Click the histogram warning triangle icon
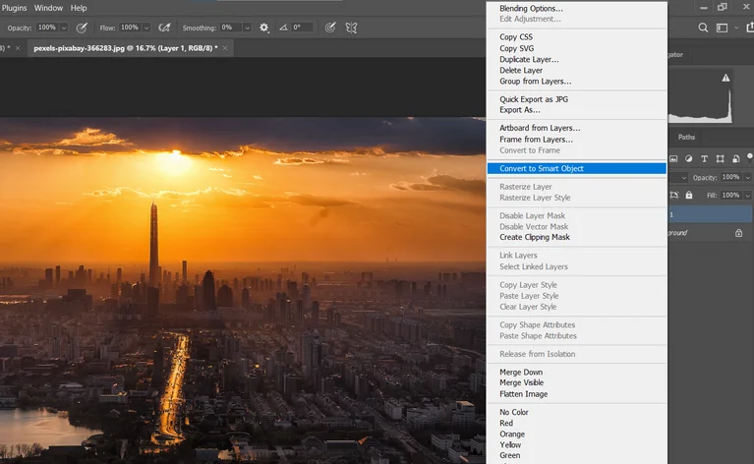 (725, 77)
